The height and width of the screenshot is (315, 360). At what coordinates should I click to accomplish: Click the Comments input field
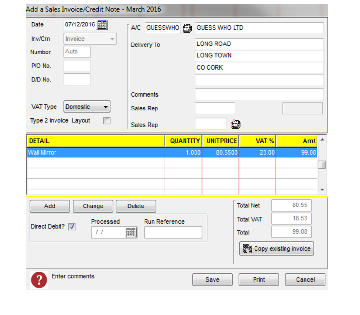(x=259, y=95)
